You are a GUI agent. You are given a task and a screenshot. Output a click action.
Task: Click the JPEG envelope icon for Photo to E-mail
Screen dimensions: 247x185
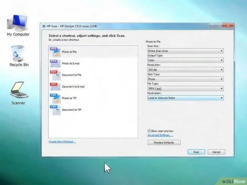click(55, 63)
